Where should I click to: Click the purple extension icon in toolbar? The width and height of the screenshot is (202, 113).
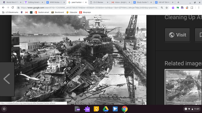pyautogui.click(x=173, y=8)
